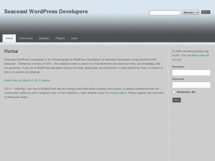Tick the Remember Me checkbox
This screenshot has width=215, height=161.
tap(174, 92)
